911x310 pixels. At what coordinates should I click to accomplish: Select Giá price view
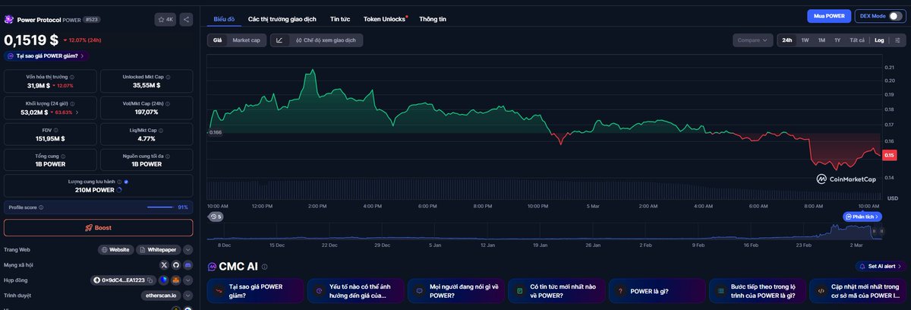[217, 40]
